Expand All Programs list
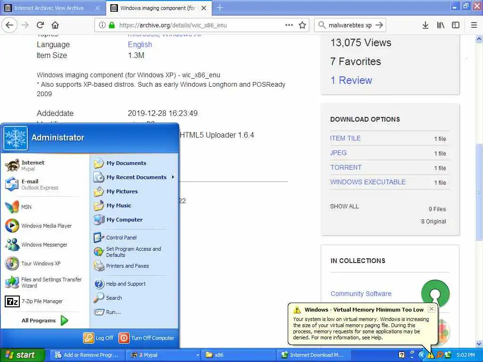This screenshot has height=362, width=483. tap(45, 321)
